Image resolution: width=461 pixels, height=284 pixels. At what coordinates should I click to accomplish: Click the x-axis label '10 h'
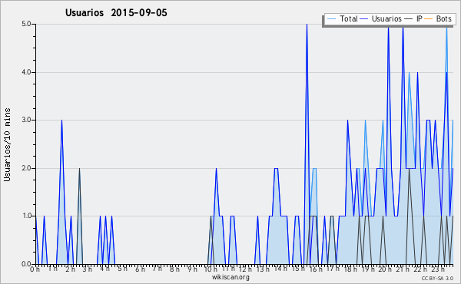tap(211, 269)
